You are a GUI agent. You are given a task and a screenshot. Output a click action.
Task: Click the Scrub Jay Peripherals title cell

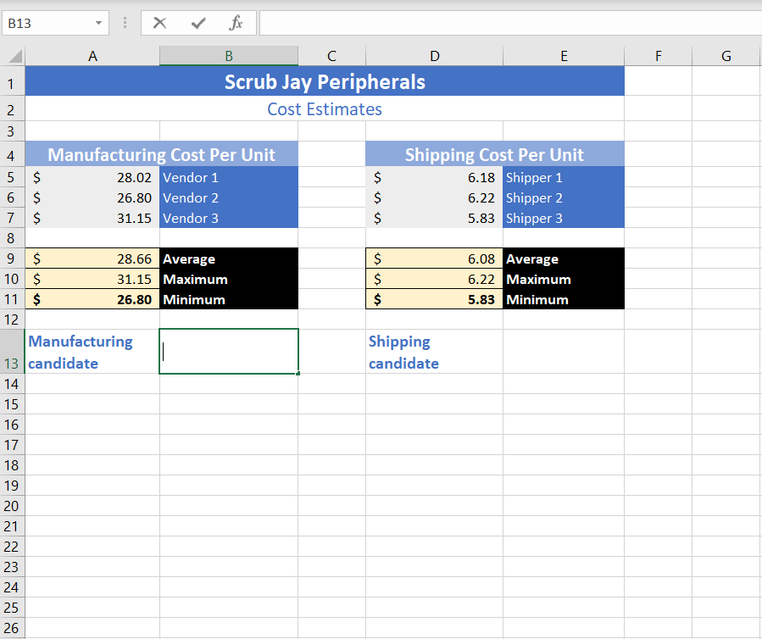[x=325, y=81]
